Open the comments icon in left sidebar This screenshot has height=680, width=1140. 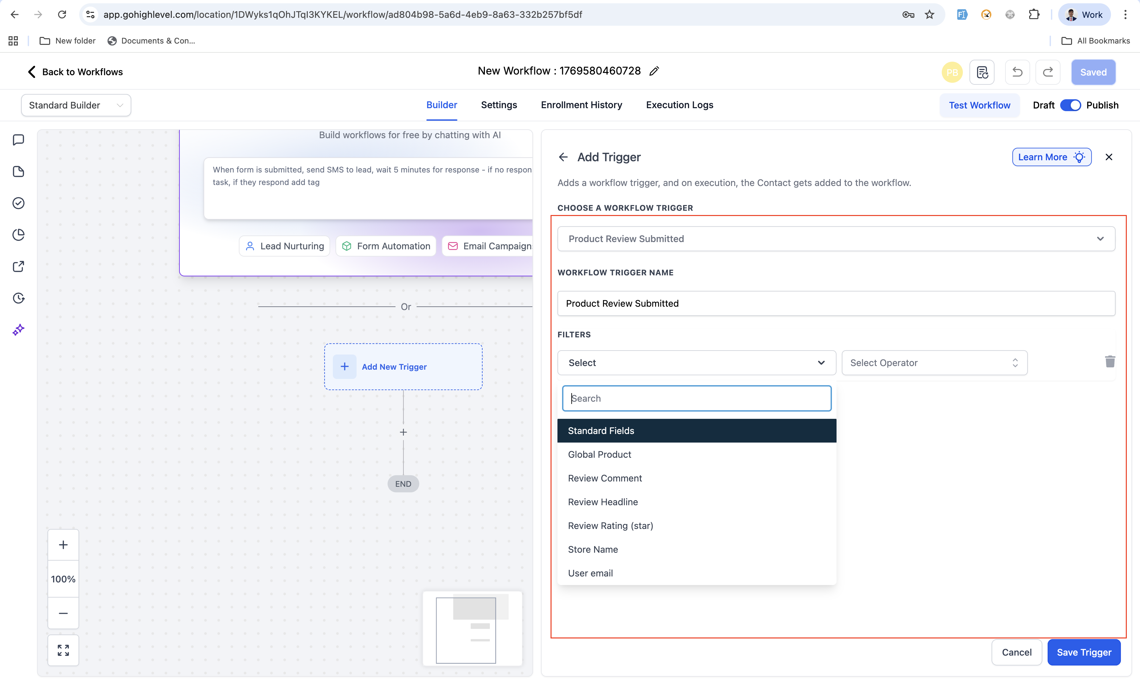[18, 140]
